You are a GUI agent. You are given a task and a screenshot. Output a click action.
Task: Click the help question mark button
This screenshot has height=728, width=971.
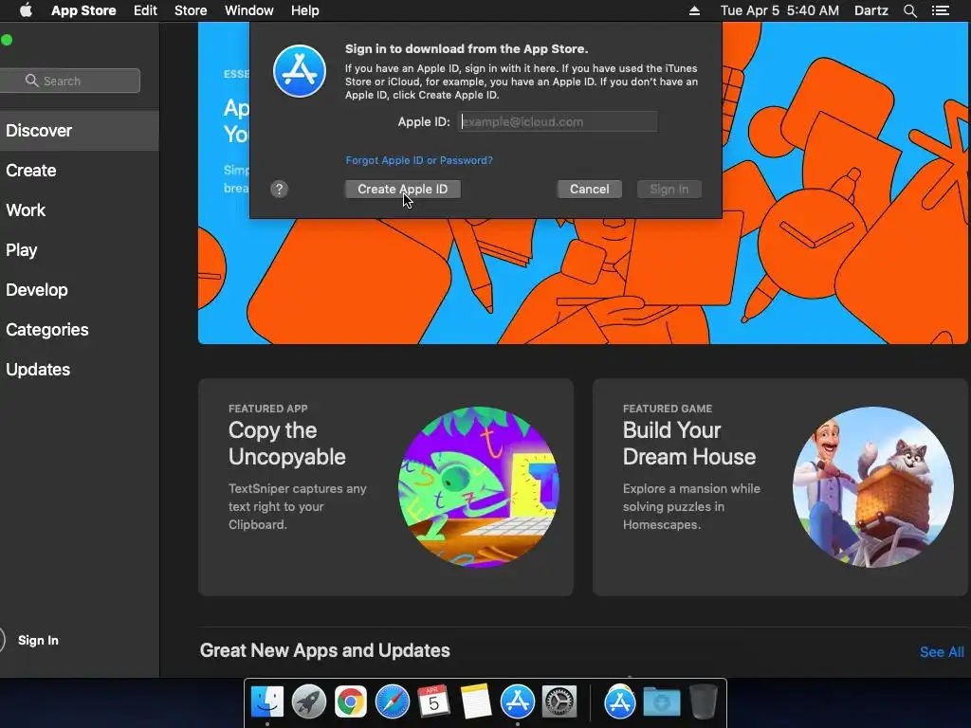click(280, 189)
